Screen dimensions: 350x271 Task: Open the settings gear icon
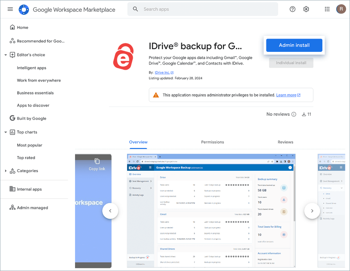(306, 9)
